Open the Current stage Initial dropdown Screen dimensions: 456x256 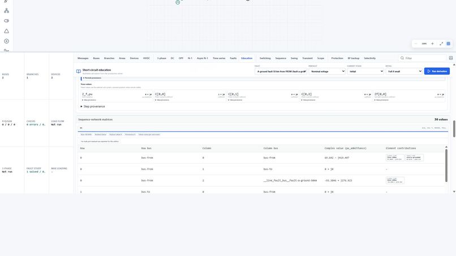[x=365, y=71]
